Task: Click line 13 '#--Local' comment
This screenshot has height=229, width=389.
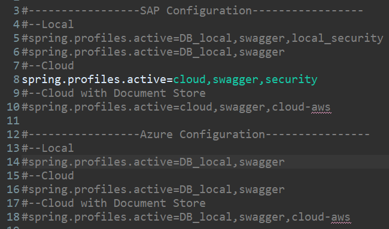Action: [48, 148]
